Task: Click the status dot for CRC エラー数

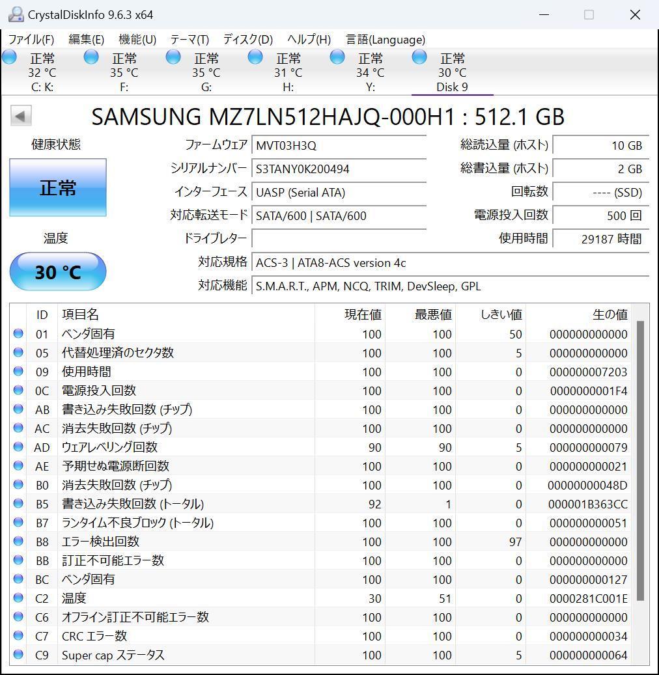Action: (x=18, y=635)
